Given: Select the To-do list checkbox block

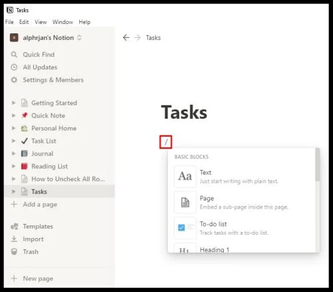Looking at the screenshot, I should 185,228.
